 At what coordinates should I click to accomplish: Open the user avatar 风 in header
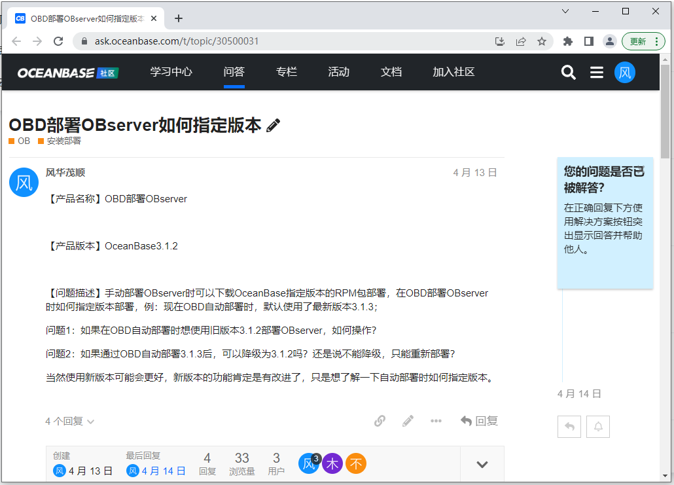[x=624, y=72]
